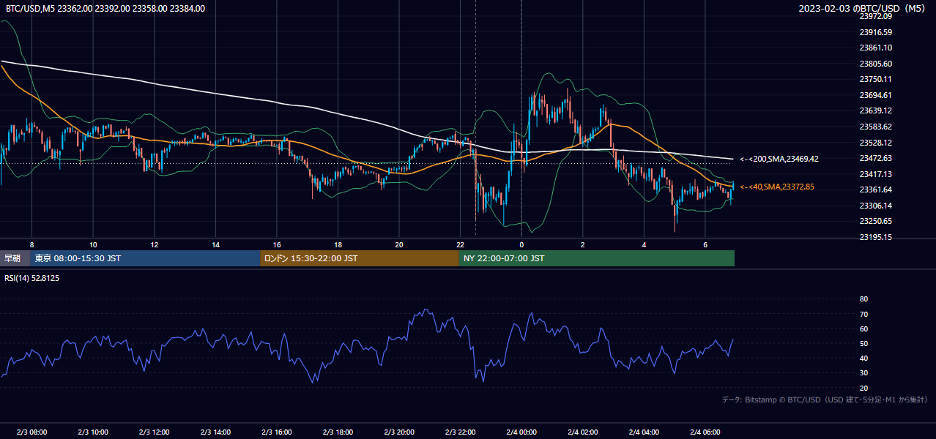Image resolution: width=936 pixels, height=439 pixels.
Task: Click the 2/4 04:00 bottom date label
Action: pos(644,432)
